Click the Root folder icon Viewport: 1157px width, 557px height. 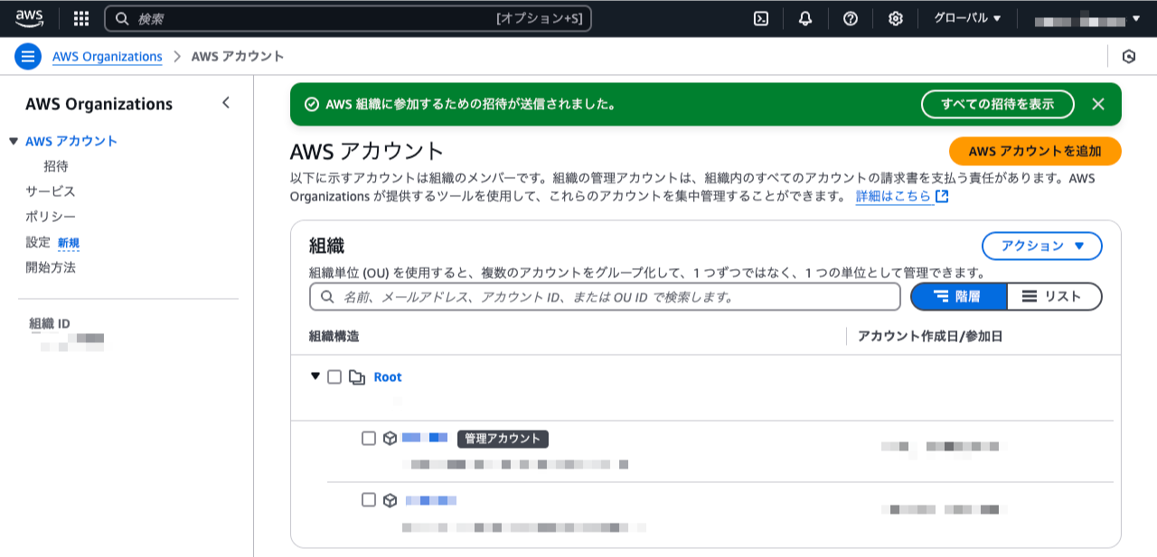click(356, 377)
